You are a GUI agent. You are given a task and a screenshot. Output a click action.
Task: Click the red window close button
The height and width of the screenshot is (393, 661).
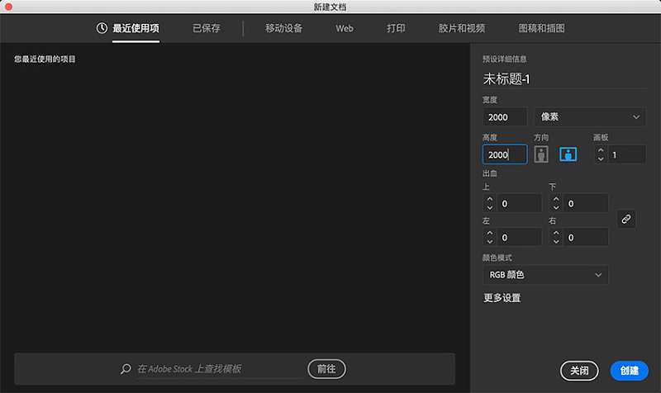pyautogui.click(x=8, y=7)
